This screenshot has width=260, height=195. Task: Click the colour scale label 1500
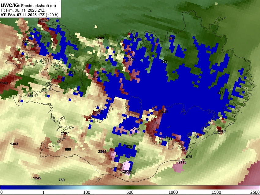tap(217, 192)
